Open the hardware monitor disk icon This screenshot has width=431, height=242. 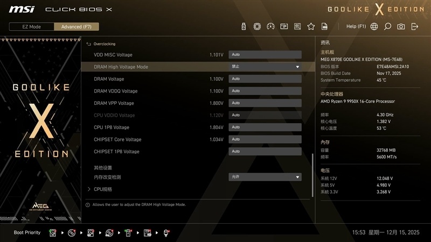pyautogui.click(x=297, y=26)
